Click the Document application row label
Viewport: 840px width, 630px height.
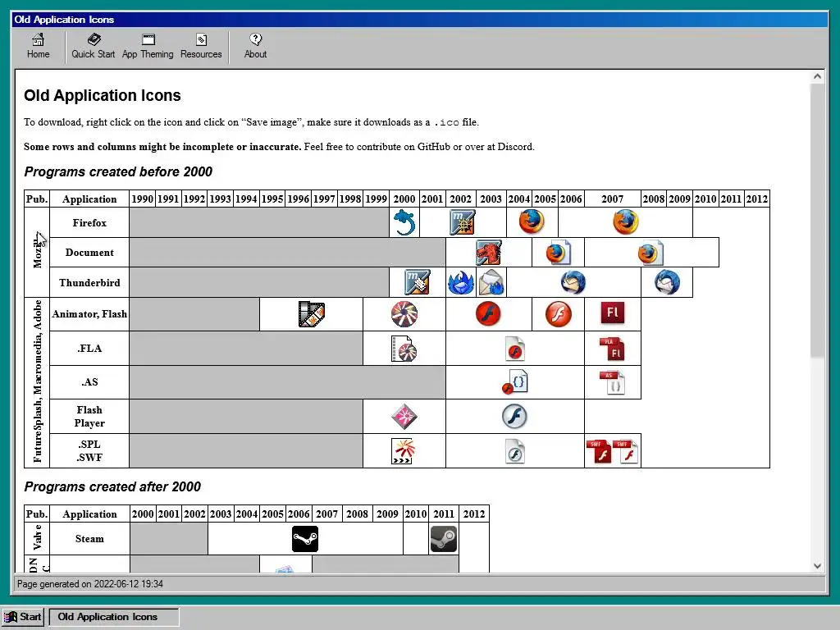click(89, 253)
